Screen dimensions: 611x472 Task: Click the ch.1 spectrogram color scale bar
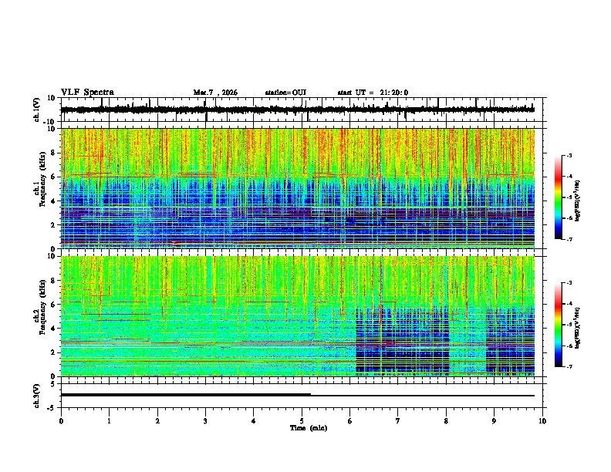tap(558, 197)
